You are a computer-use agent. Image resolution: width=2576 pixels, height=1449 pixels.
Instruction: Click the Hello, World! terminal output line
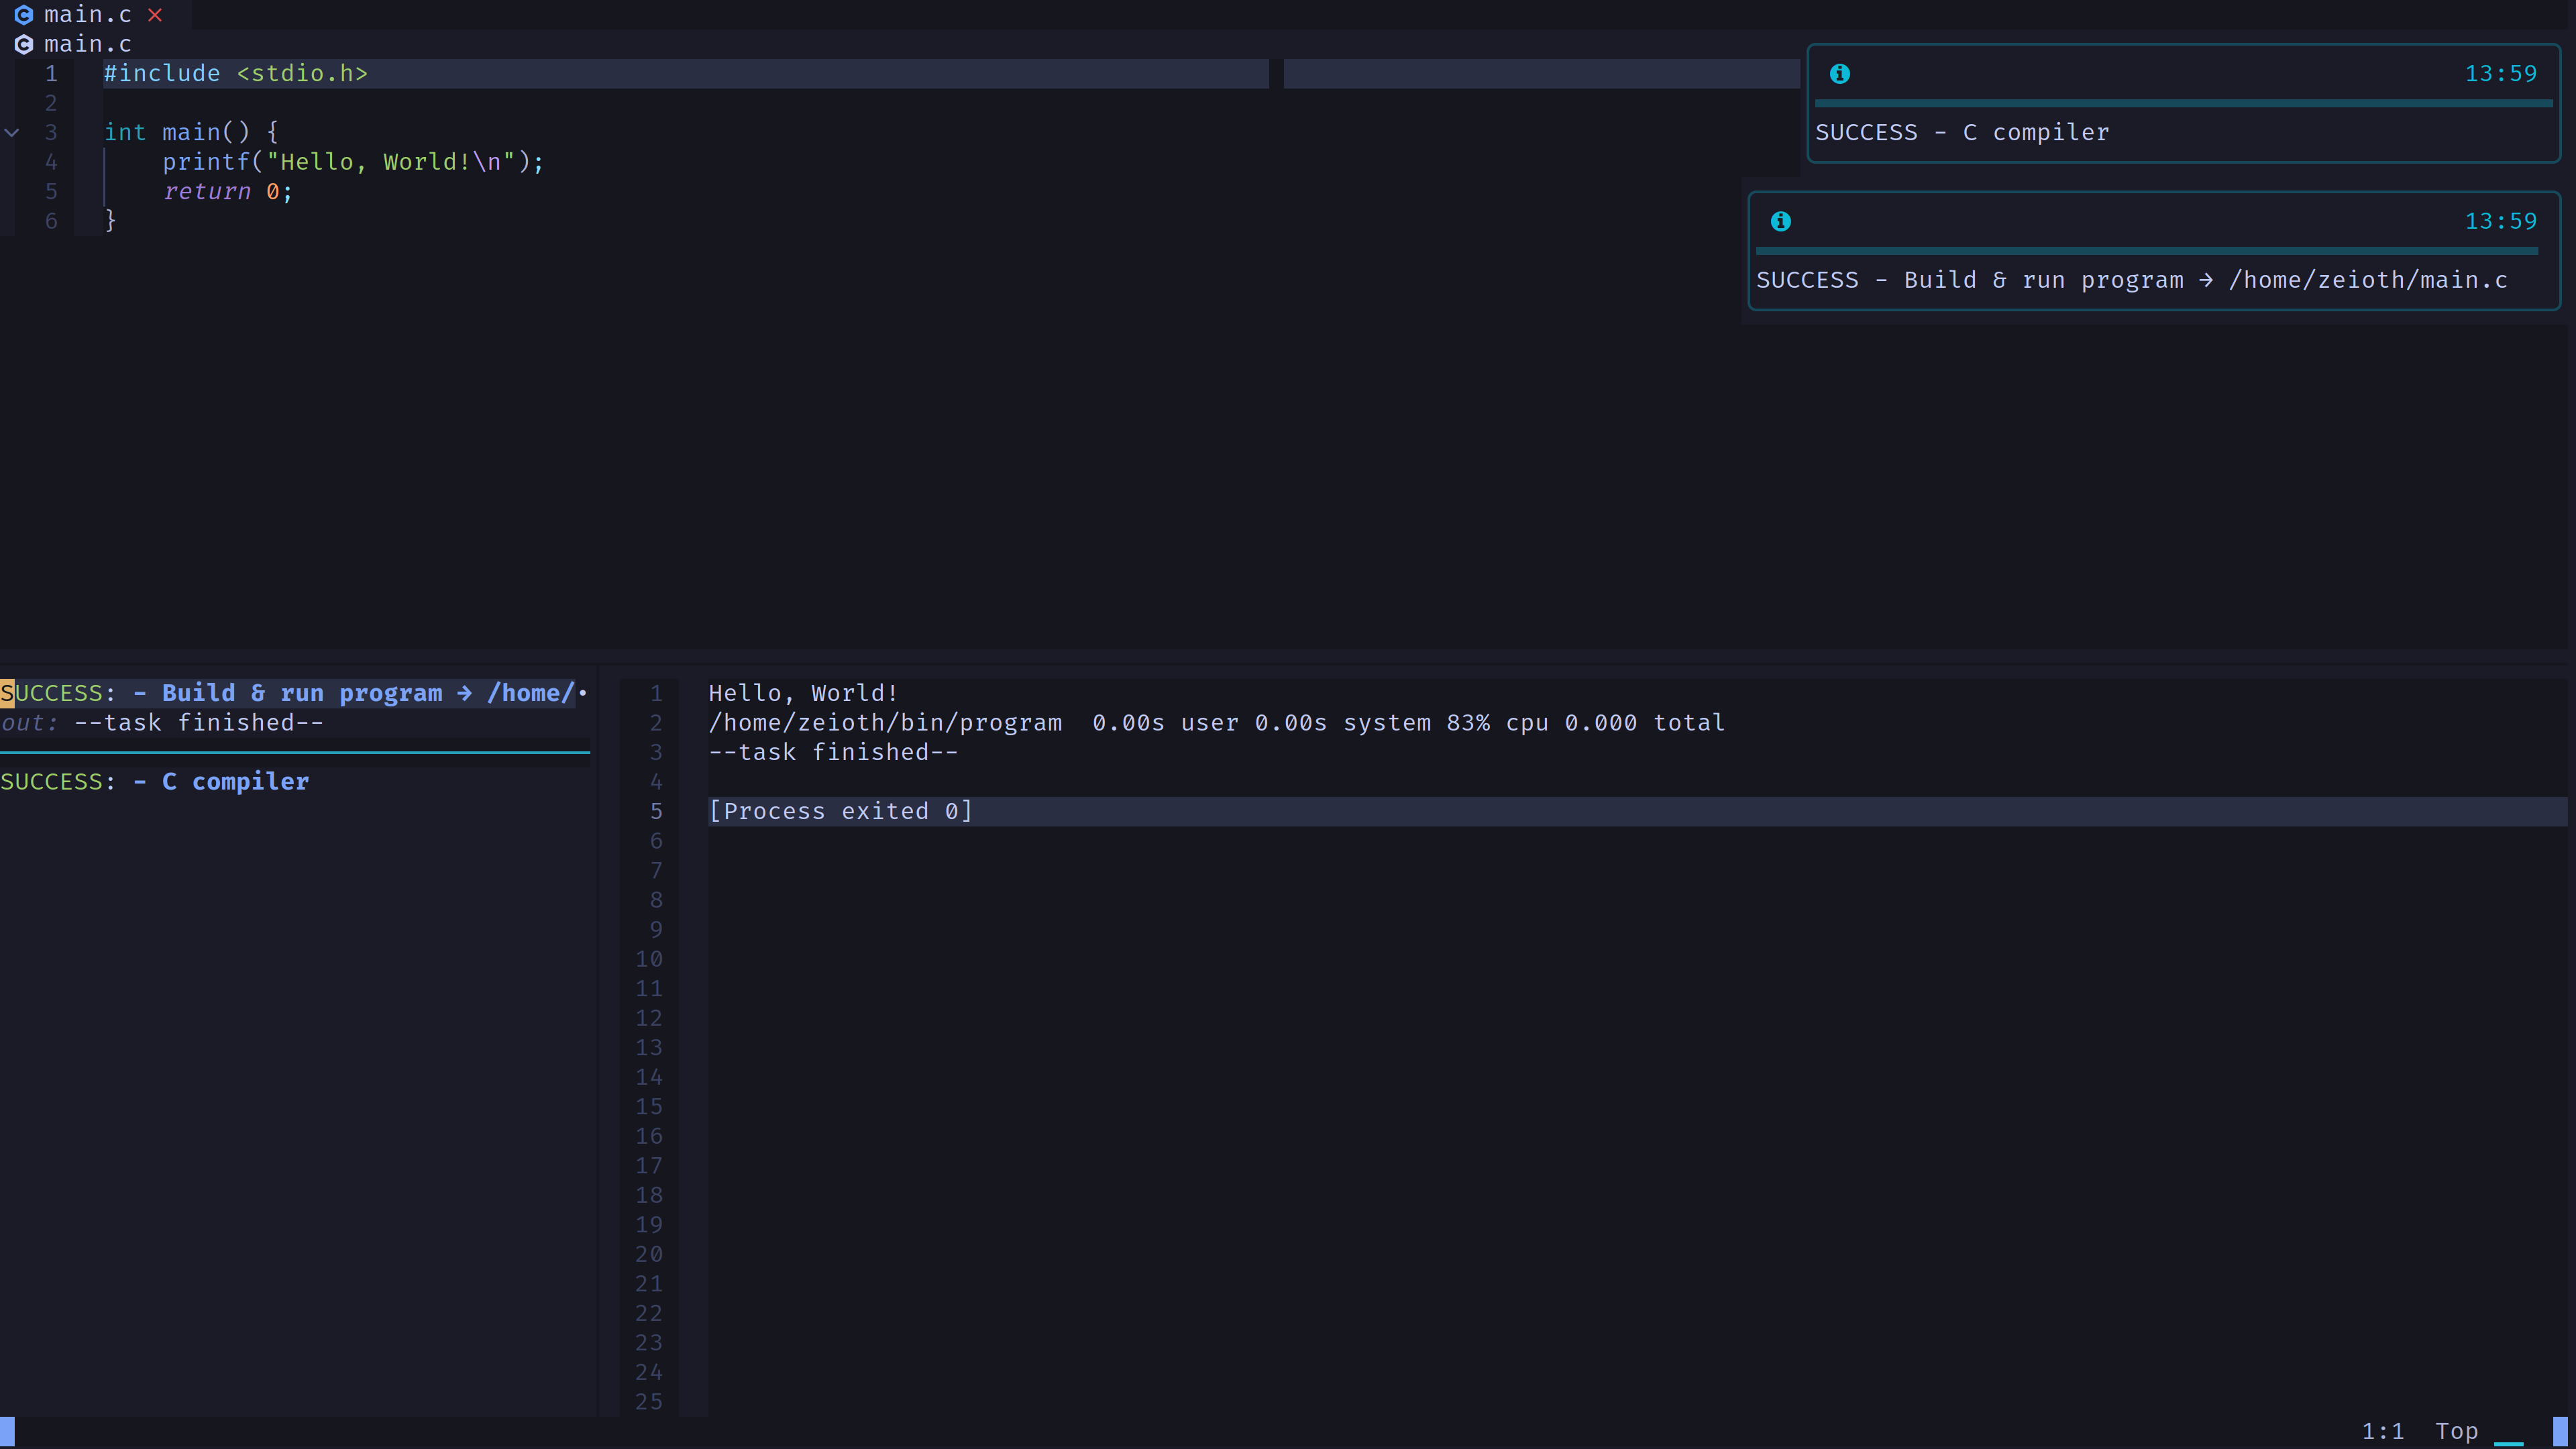pos(802,692)
